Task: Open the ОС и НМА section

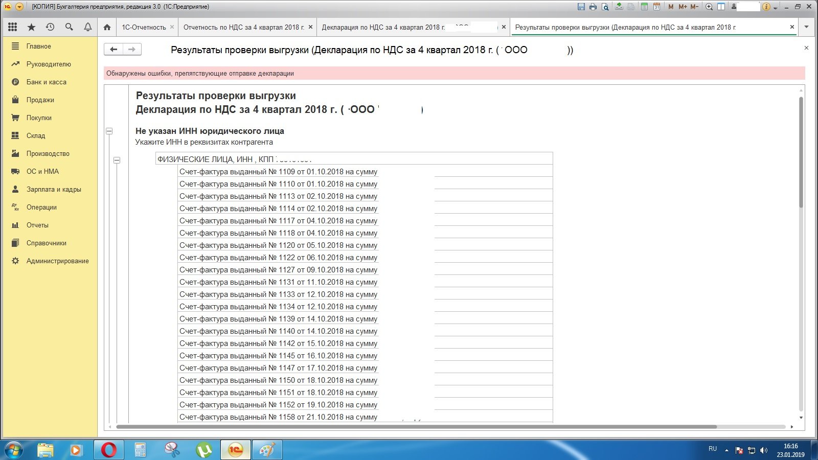Action: click(x=50, y=171)
